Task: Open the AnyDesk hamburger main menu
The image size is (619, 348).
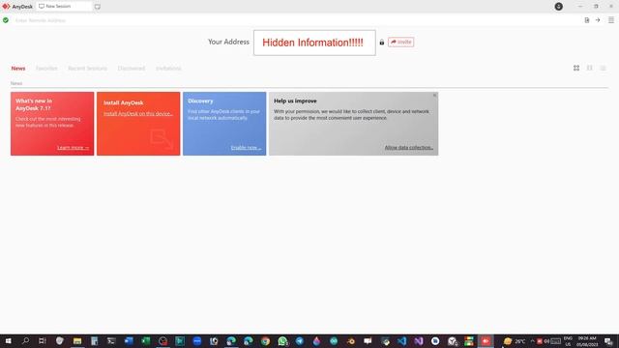Action: click(x=610, y=20)
